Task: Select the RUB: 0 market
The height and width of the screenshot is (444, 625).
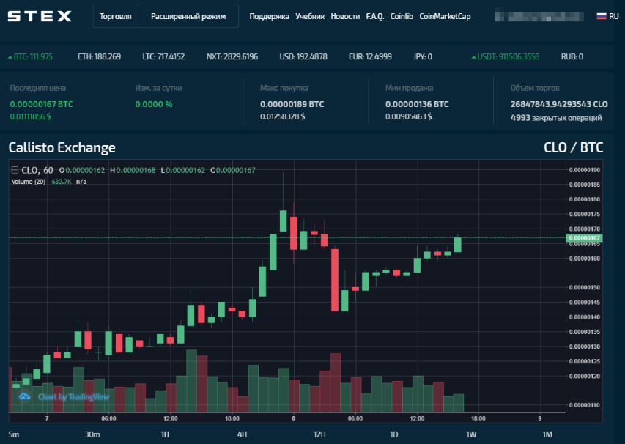Action: pos(572,56)
